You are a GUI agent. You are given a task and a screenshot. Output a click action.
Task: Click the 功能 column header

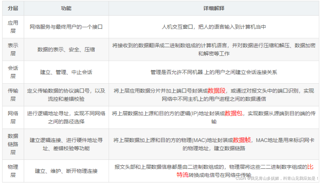click(x=66, y=8)
